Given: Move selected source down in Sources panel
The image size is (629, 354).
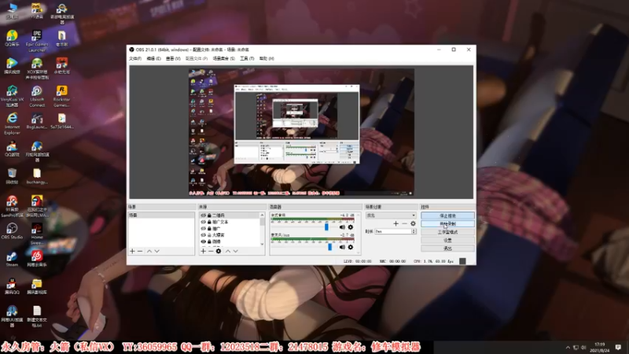Looking at the screenshot, I should (235, 251).
